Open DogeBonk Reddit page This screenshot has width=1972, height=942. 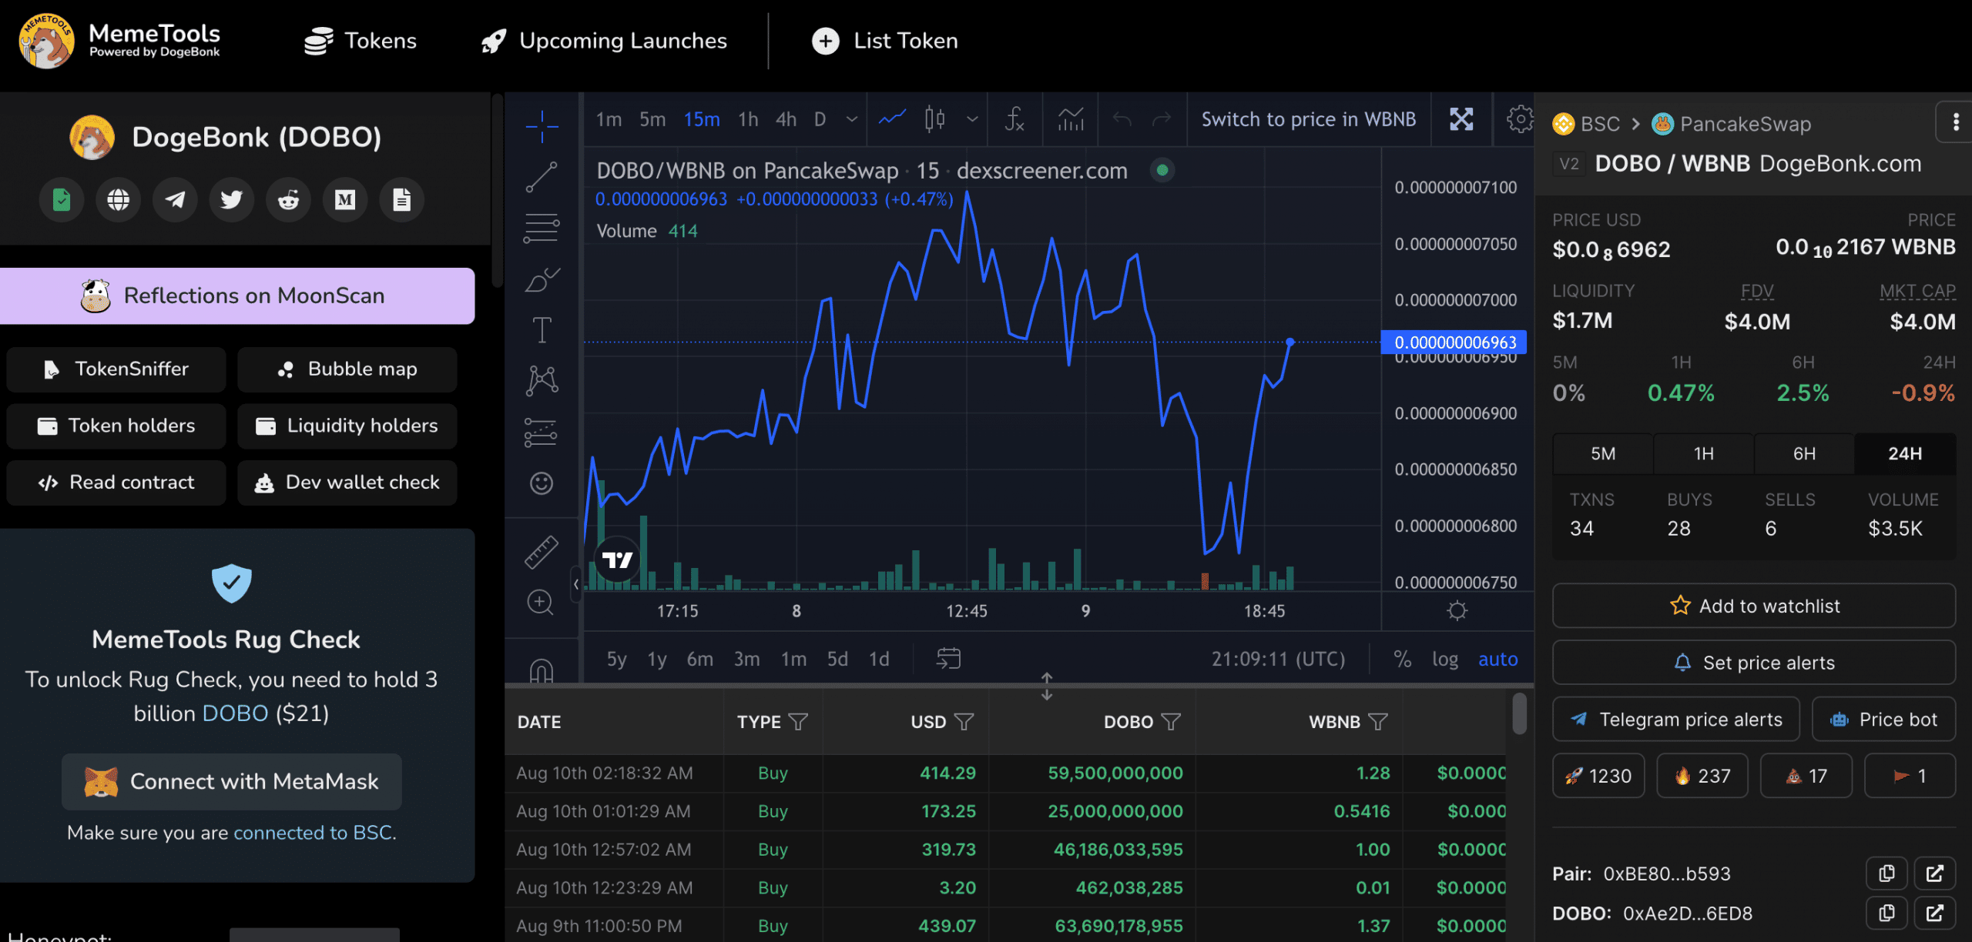[x=288, y=200]
